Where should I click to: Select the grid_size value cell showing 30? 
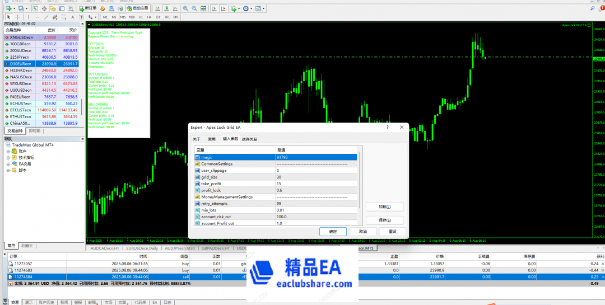(317, 177)
